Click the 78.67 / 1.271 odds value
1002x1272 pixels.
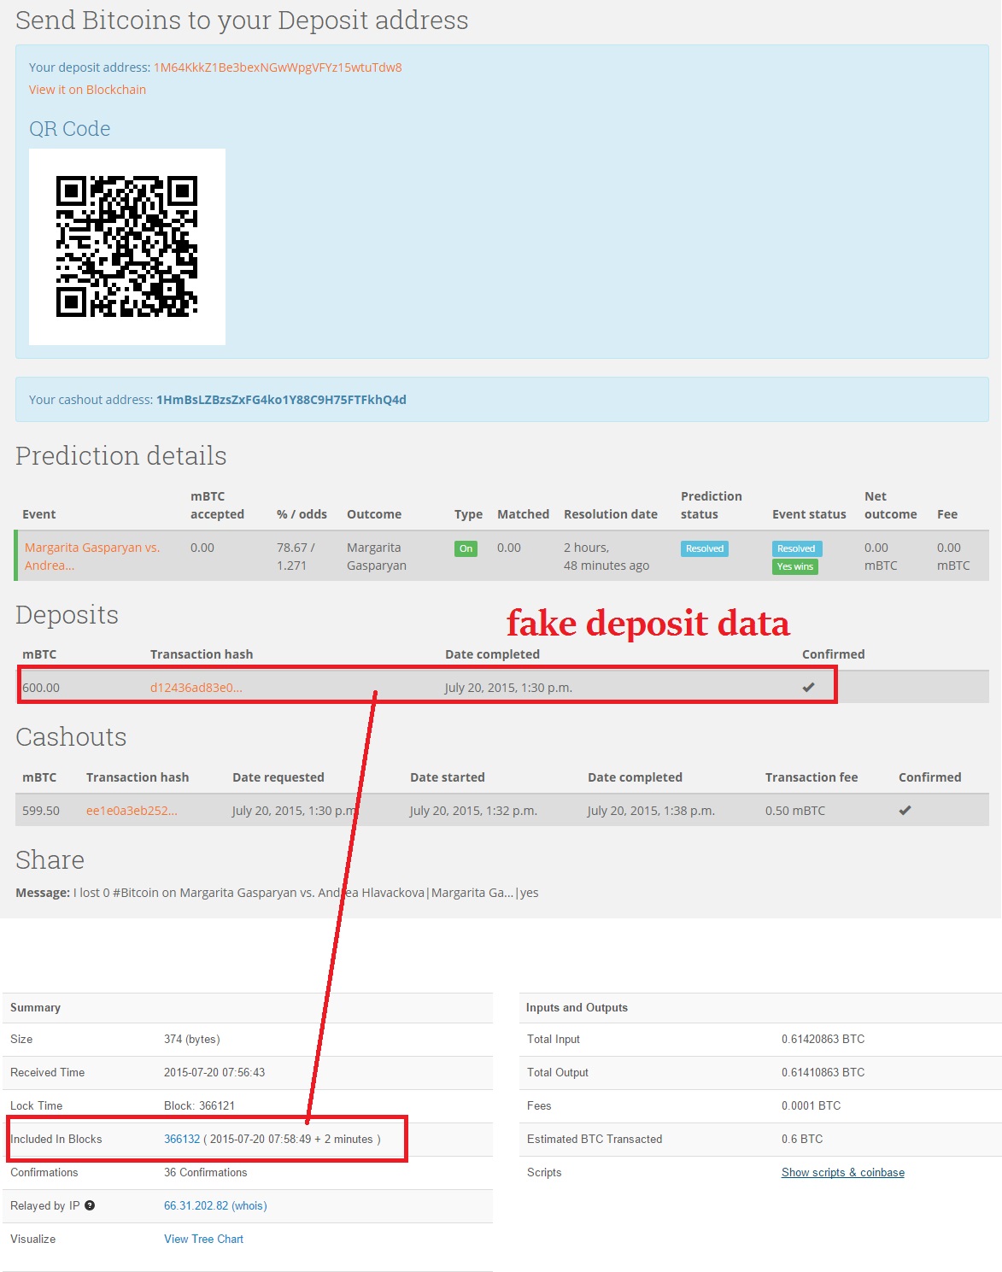pyautogui.click(x=296, y=556)
